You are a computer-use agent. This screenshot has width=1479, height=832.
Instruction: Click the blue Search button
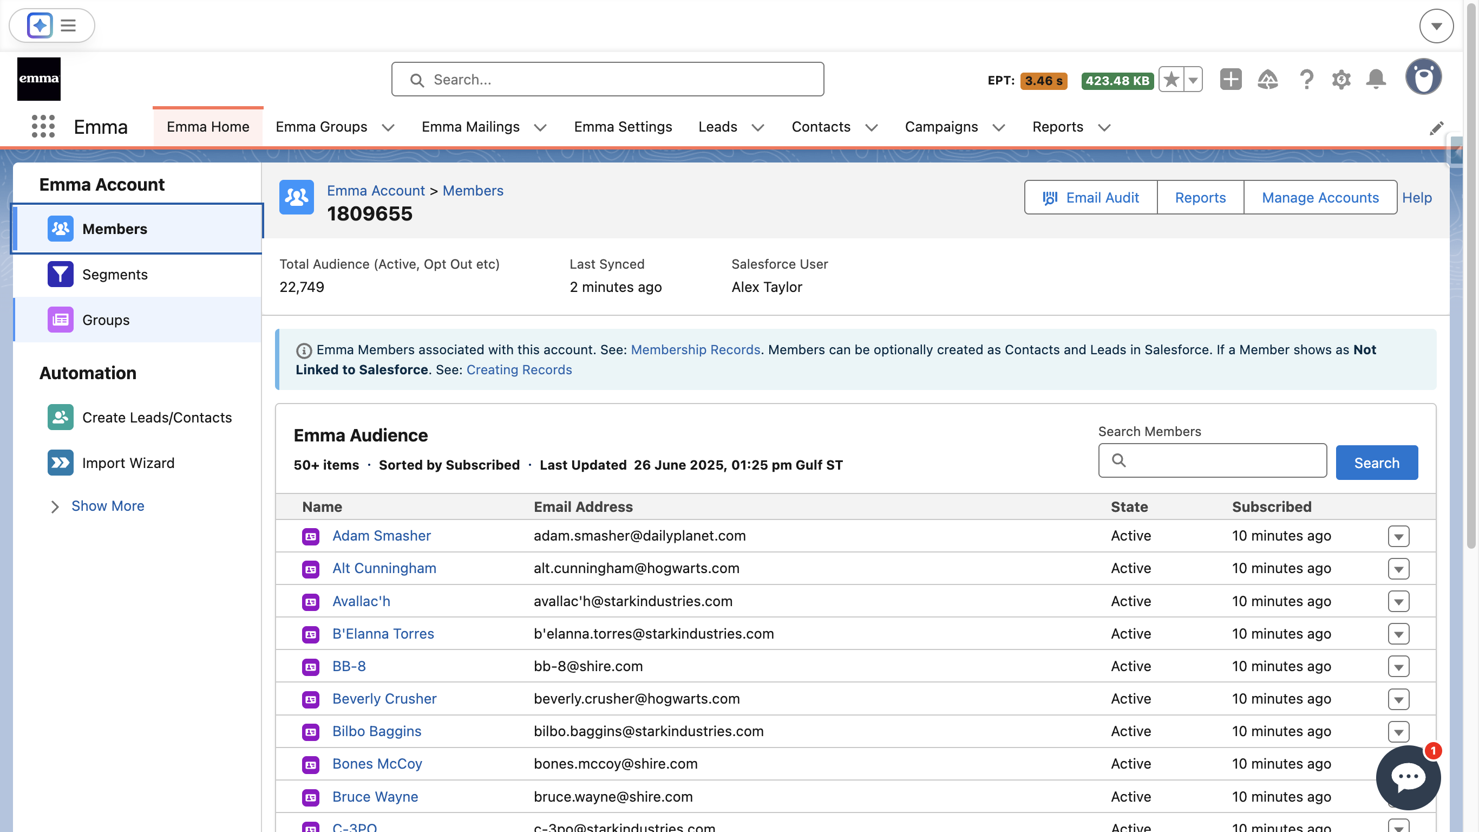coord(1376,463)
